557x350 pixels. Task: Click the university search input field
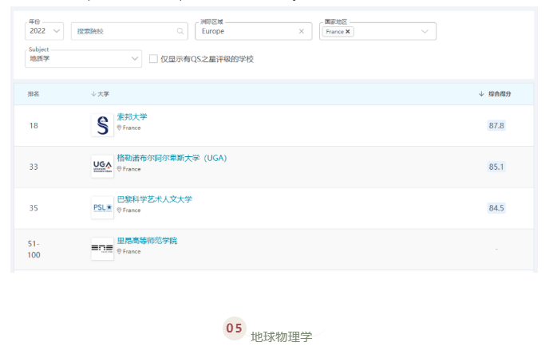click(x=129, y=31)
